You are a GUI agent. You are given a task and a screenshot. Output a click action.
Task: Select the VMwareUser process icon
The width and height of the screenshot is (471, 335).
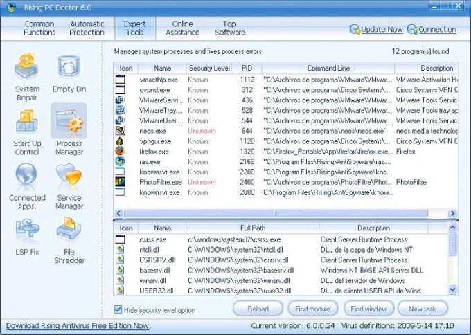click(x=120, y=120)
